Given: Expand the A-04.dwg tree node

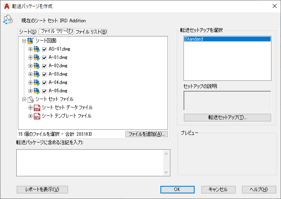Looking at the screenshot, I should click(x=31, y=83).
